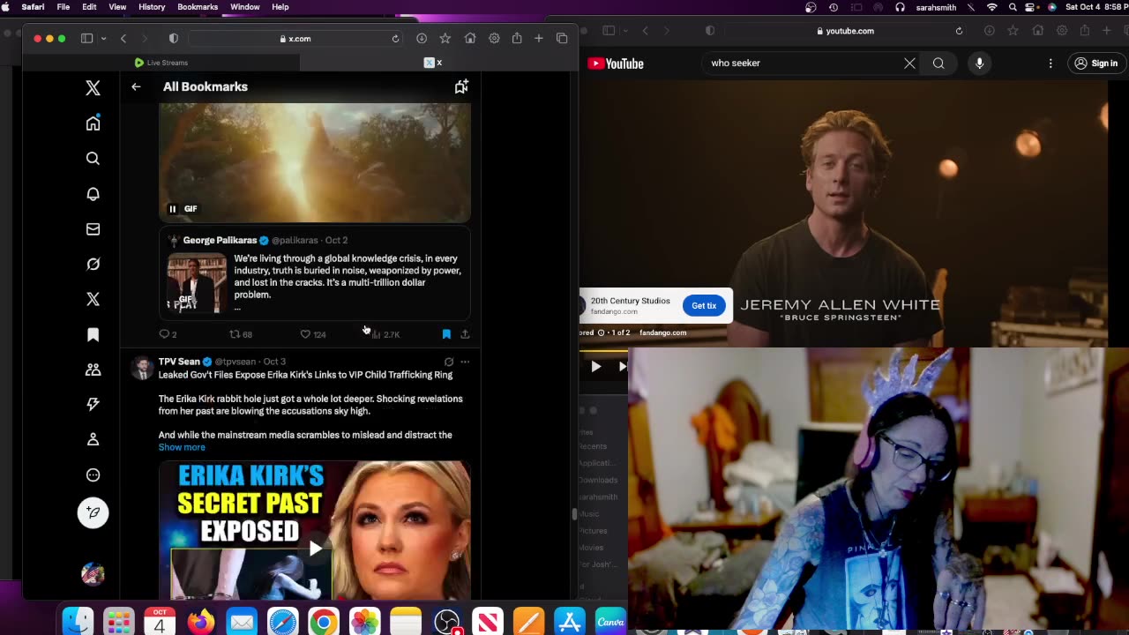Expand Safari sidebar dropdown chevron
The width and height of the screenshot is (1129, 635).
click(x=103, y=39)
